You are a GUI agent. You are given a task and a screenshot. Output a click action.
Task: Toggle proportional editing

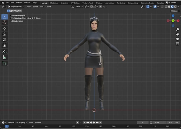tap(101, 7)
